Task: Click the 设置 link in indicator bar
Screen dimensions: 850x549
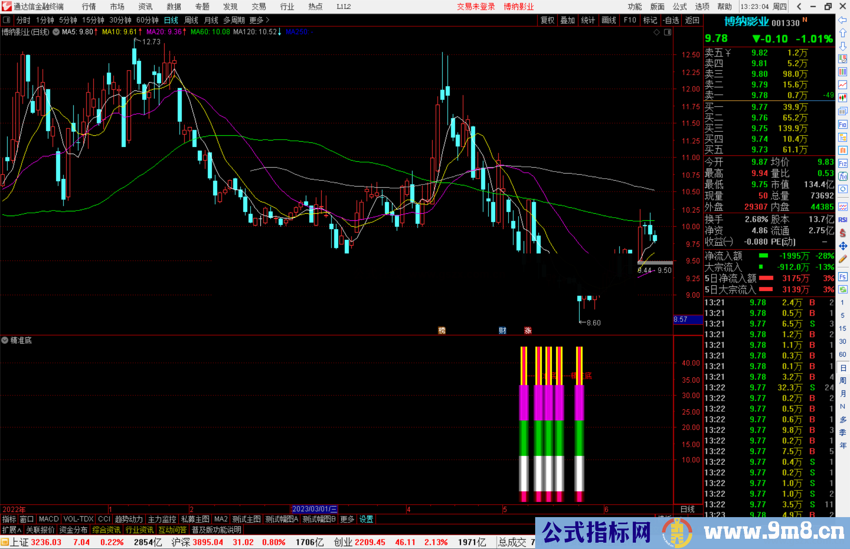Action: coord(366,519)
